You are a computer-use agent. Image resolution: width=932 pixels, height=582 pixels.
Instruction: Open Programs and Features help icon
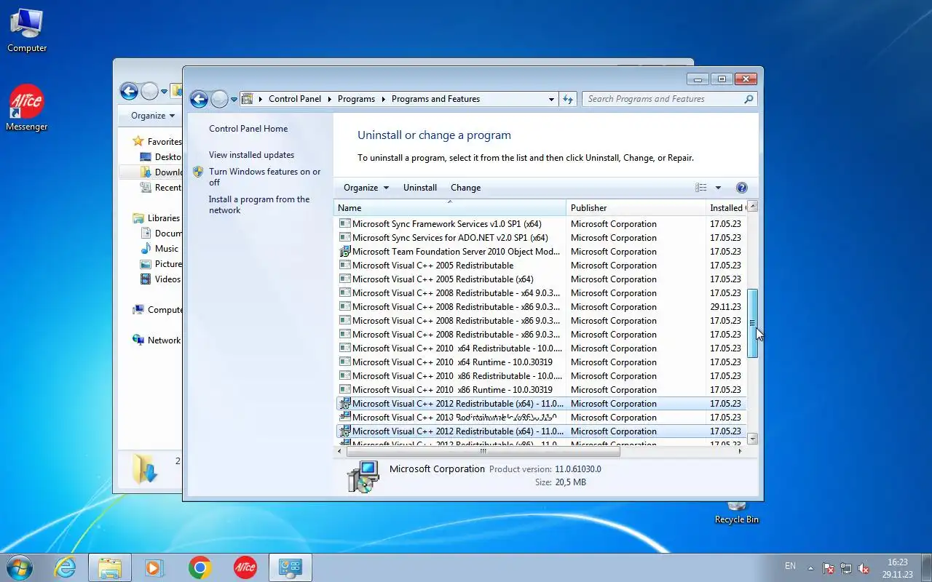741,188
